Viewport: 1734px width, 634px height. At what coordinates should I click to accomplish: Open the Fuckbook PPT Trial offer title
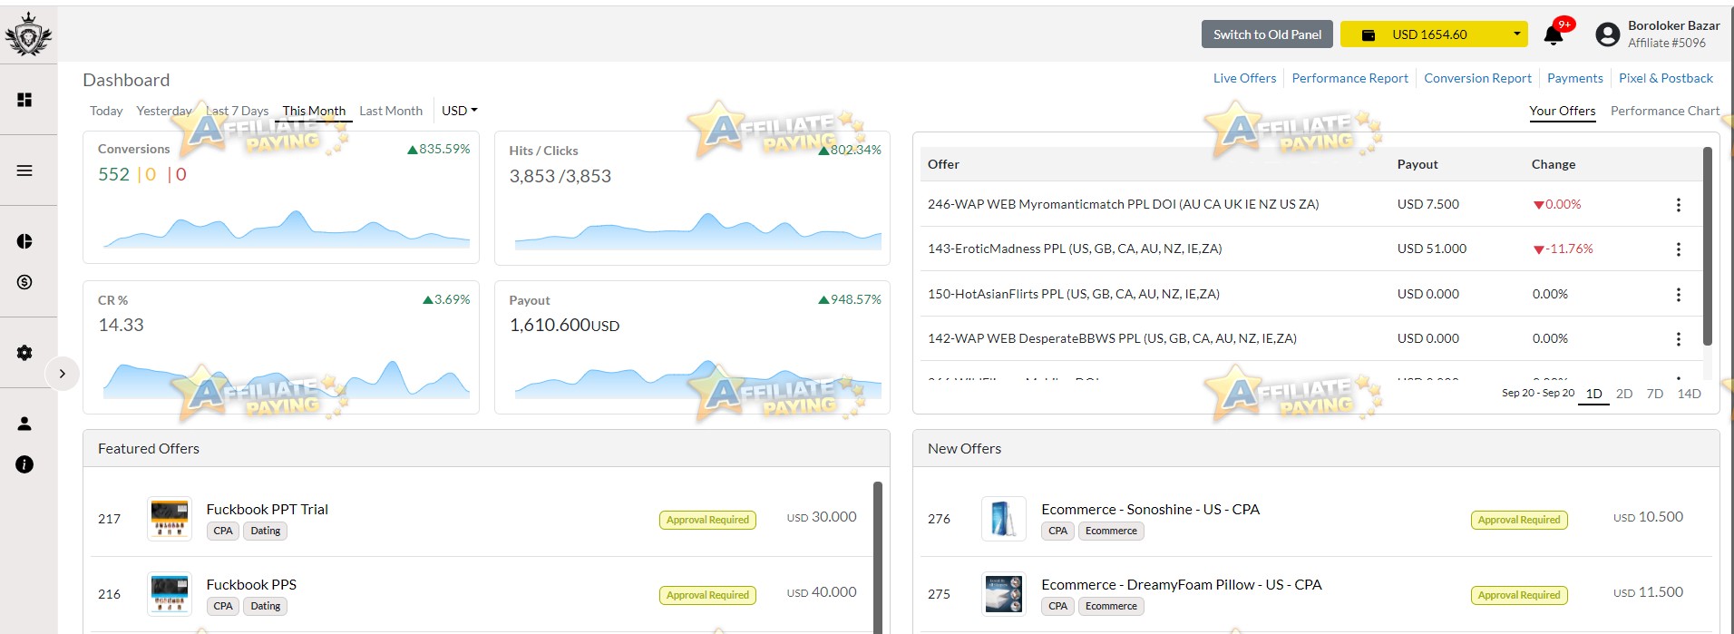[x=268, y=509]
